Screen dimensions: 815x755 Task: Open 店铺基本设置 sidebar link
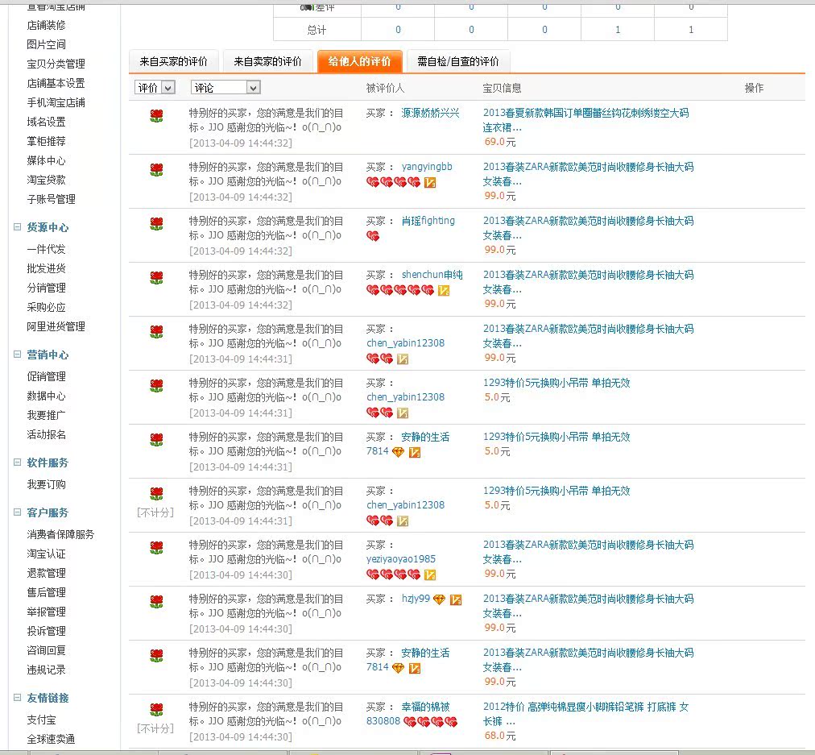tap(56, 83)
